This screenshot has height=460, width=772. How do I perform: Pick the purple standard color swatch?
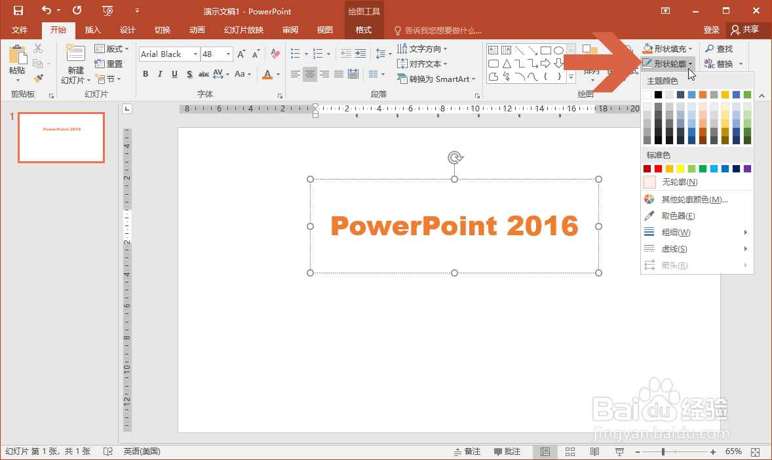click(x=747, y=169)
